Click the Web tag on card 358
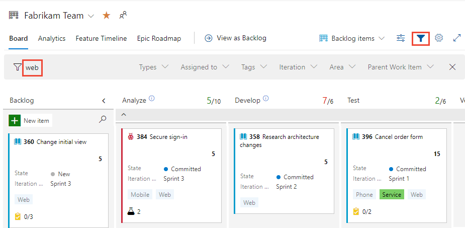 (249, 203)
